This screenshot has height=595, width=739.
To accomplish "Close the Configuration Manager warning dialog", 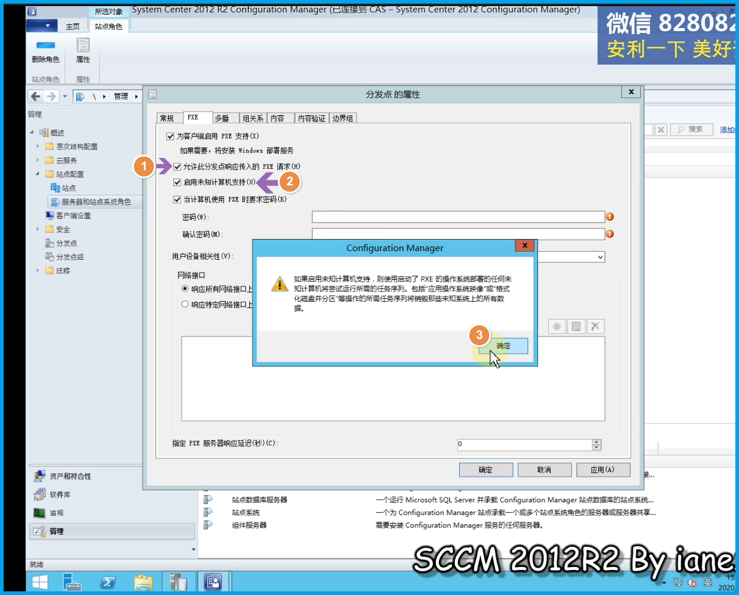I will (x=524, y=246).
